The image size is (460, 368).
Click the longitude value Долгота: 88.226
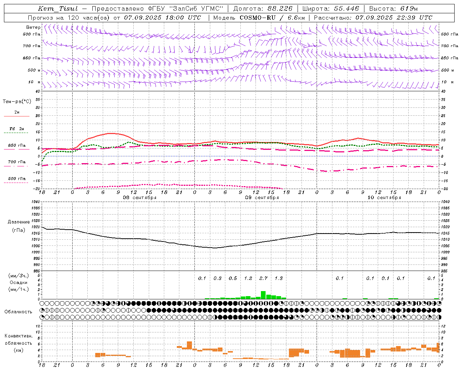click(263, 9)
